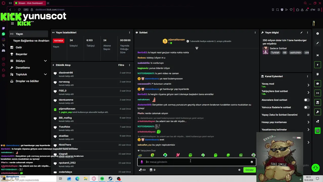Toggle Abonelere özel sohbet switch
The width and height of the screenshot is (323, 182).
click(307, 100)
